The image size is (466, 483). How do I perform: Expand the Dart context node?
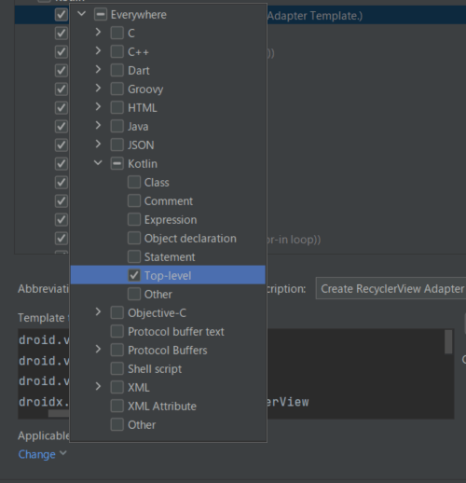click(98, 69)
